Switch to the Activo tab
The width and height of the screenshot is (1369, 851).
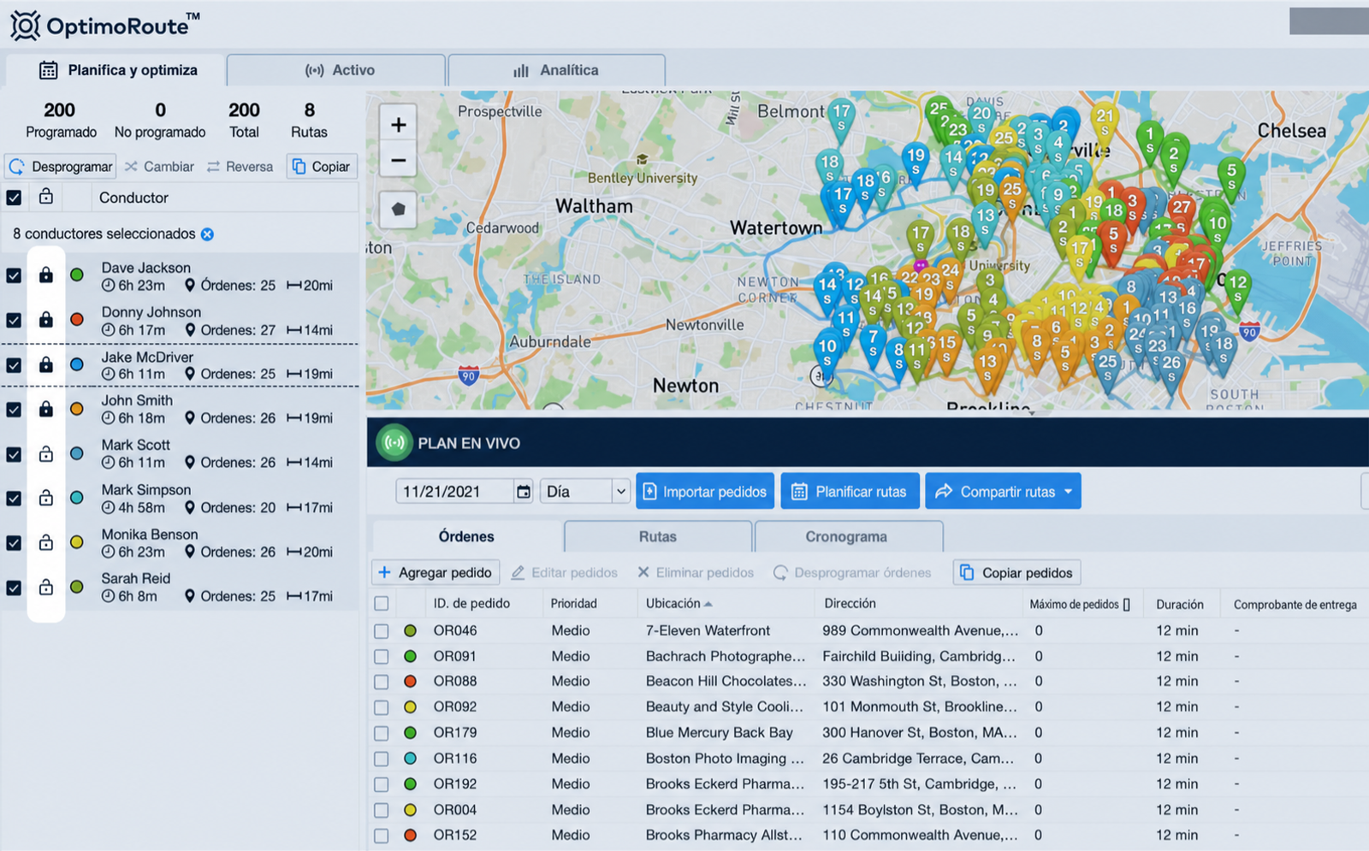click(x=336, y=70)
